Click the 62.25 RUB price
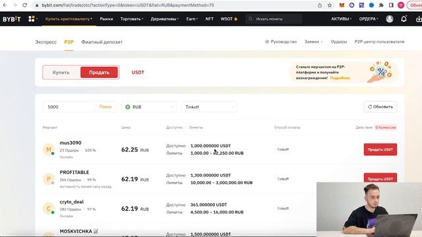Image resolution: width=422 pixels, height=237 pixels. [135, 149]
